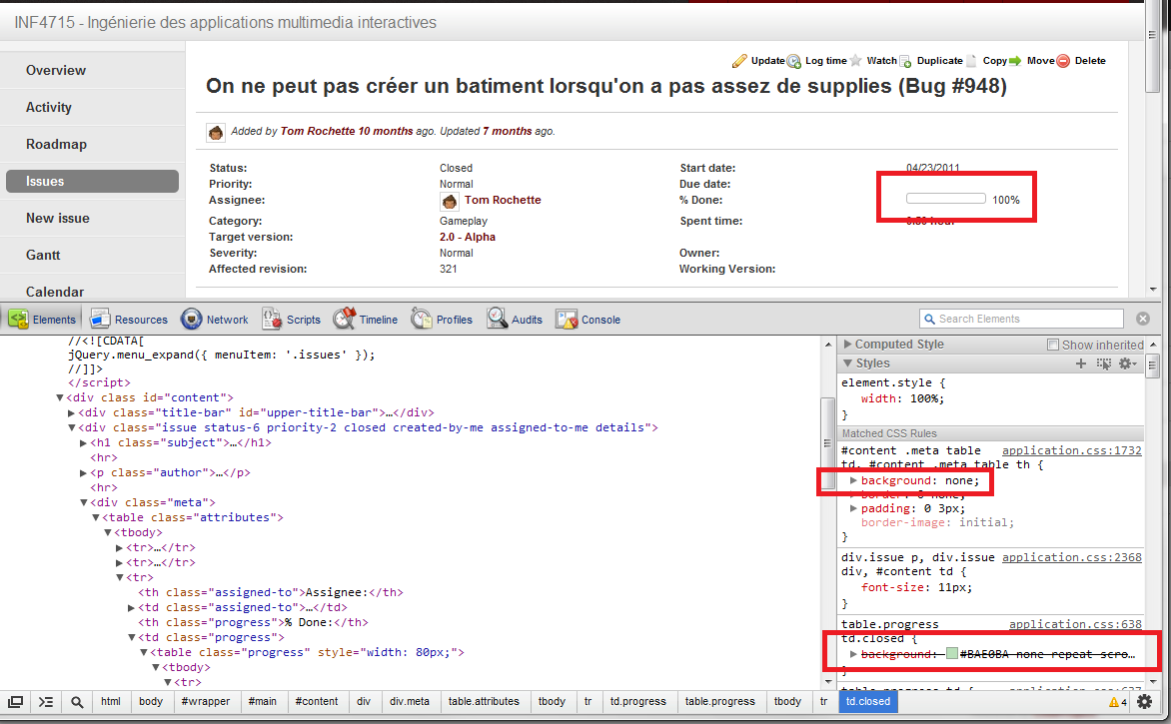Click assignee avatar beside Tom Rochette
Screen dimensions: 1171x724
[x=450, y=202]
